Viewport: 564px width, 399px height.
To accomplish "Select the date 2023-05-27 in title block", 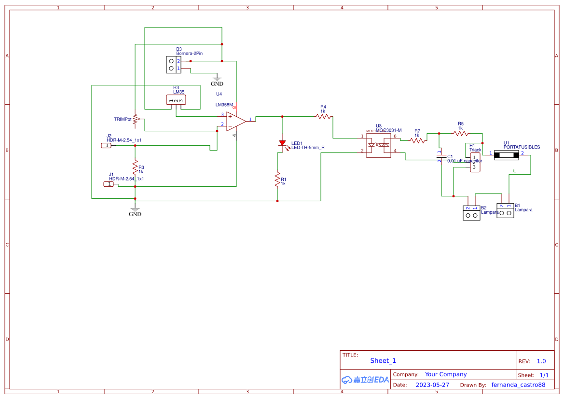I will tap(433, 385).
